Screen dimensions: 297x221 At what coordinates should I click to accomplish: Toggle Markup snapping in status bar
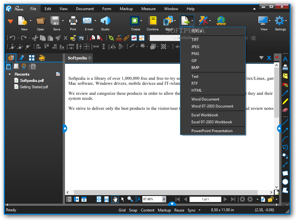tap(164, 210)
